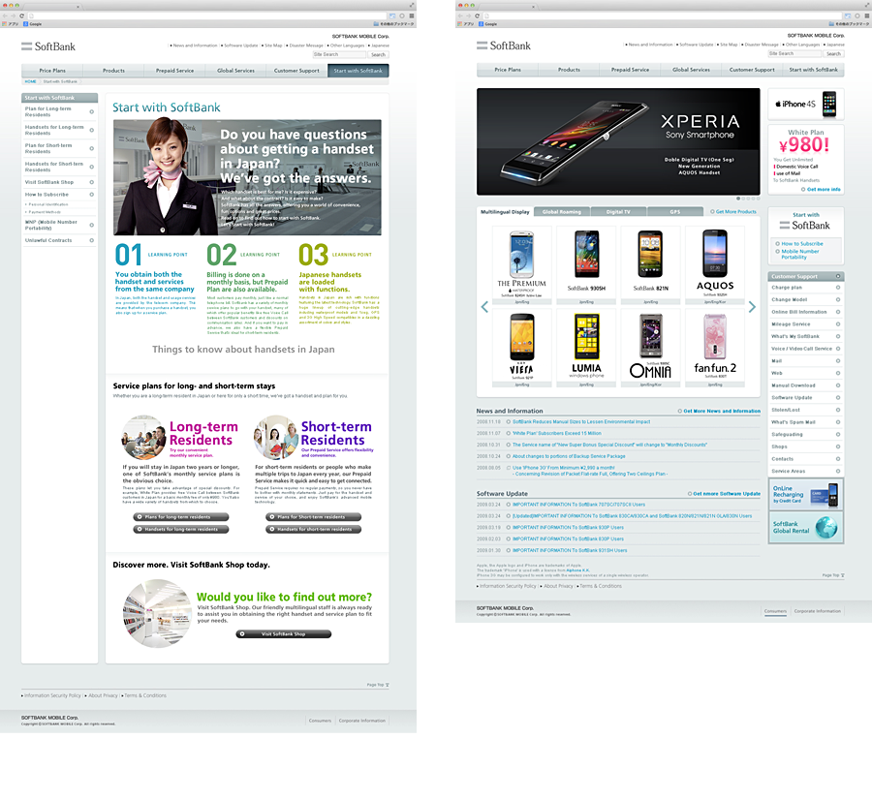The width and height of the screenshot is (872, 800).
Task: Click the previous arrow in handset carousel
Action: 484,307
